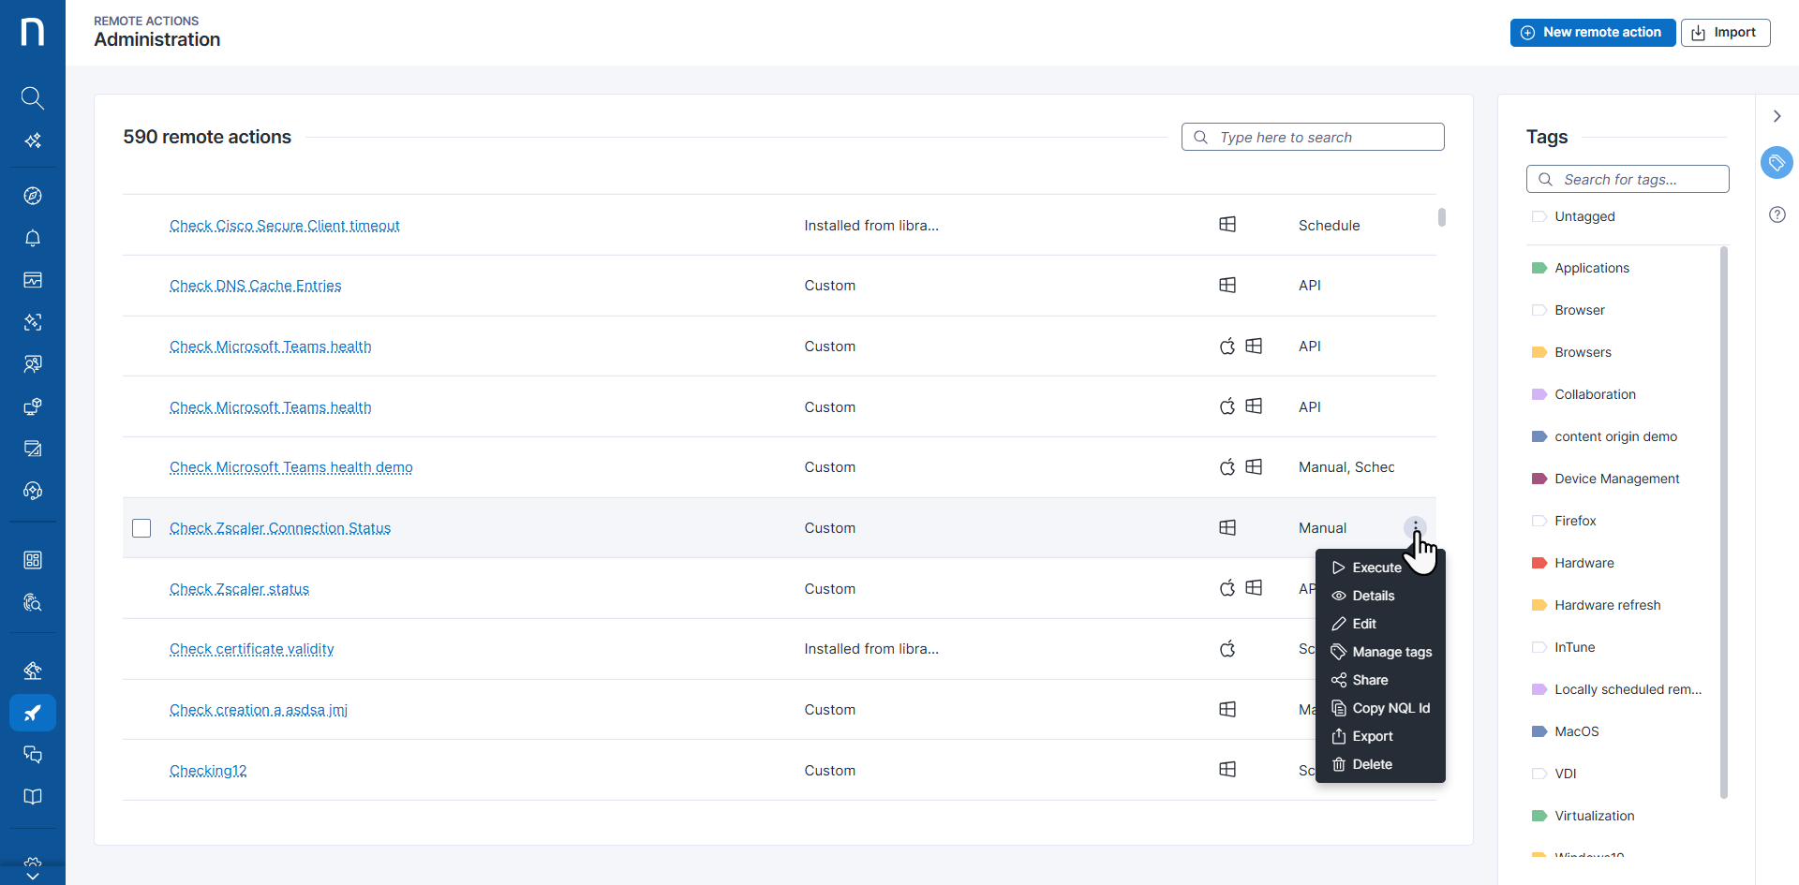Open the alerts bell icon in sidebar
The width and height of the screenshot is (1799, 885).
point(33,238)
